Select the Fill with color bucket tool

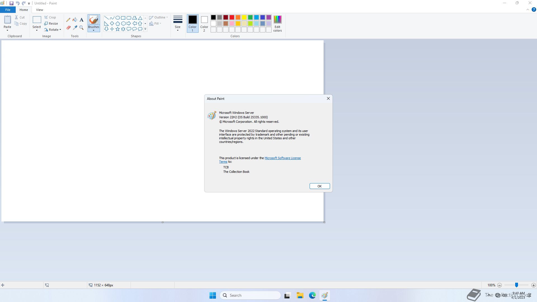(x=75, y=20)
